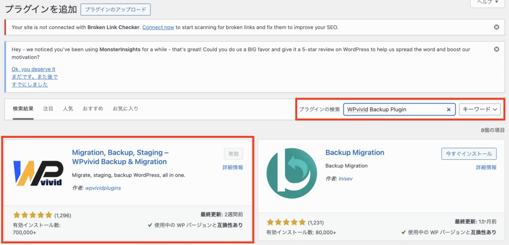The width and height of the screenshot is (509, 245).
Task: Click the Backup Migration five-star rating
Action: pos(286,222)
